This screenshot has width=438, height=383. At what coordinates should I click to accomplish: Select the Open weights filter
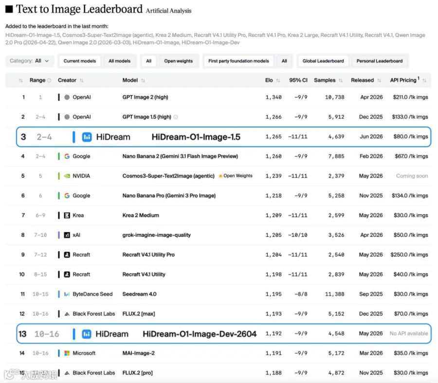179,61
